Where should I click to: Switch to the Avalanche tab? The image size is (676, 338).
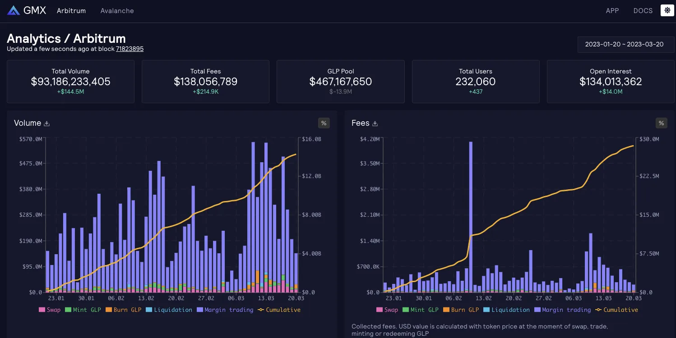coord(117,10)
